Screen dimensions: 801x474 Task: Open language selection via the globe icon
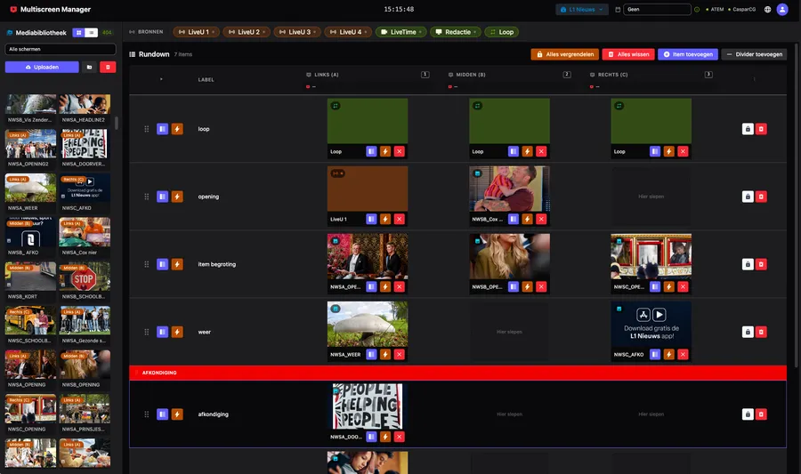[767, 9]
